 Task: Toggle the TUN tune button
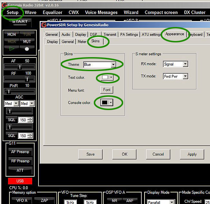pos(27,34)
